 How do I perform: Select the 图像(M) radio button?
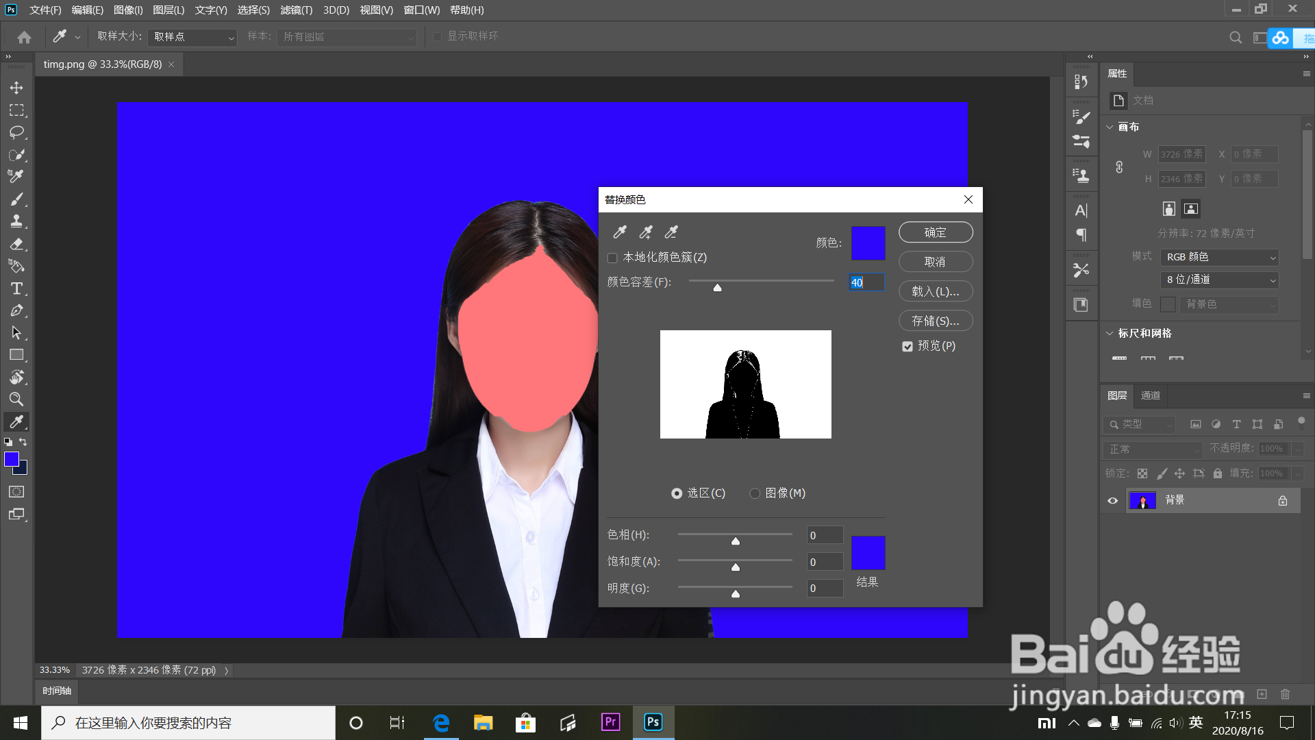[x=755, y=493]
